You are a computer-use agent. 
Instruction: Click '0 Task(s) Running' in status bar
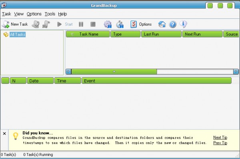(x=38, y=155)
